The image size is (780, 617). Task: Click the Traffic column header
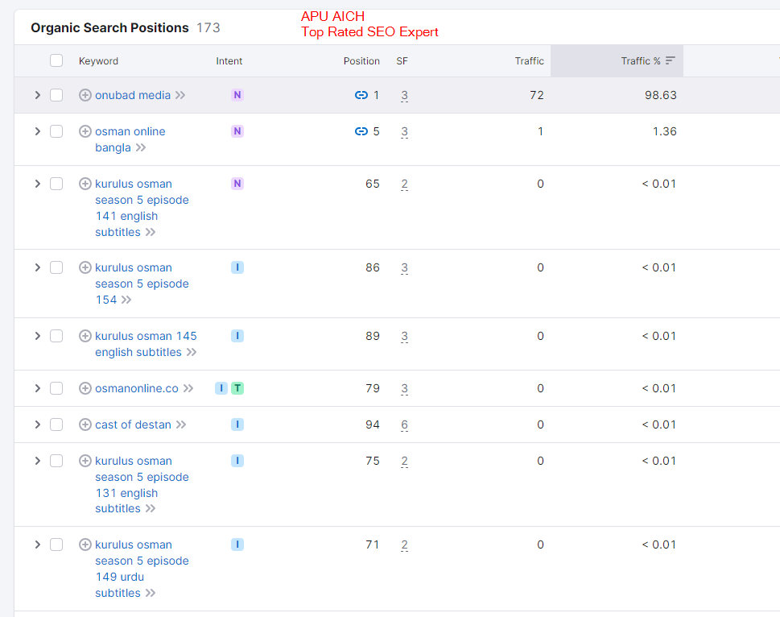click(x=529, y=61)
